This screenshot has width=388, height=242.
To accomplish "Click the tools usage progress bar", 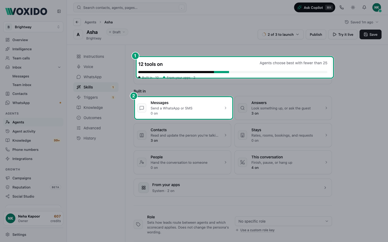I will click(233, 72).
